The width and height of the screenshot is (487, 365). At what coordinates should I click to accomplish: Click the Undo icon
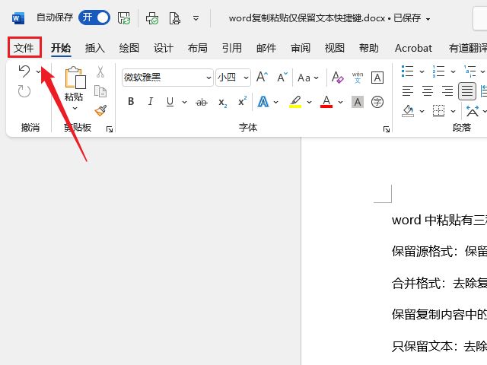24,71
